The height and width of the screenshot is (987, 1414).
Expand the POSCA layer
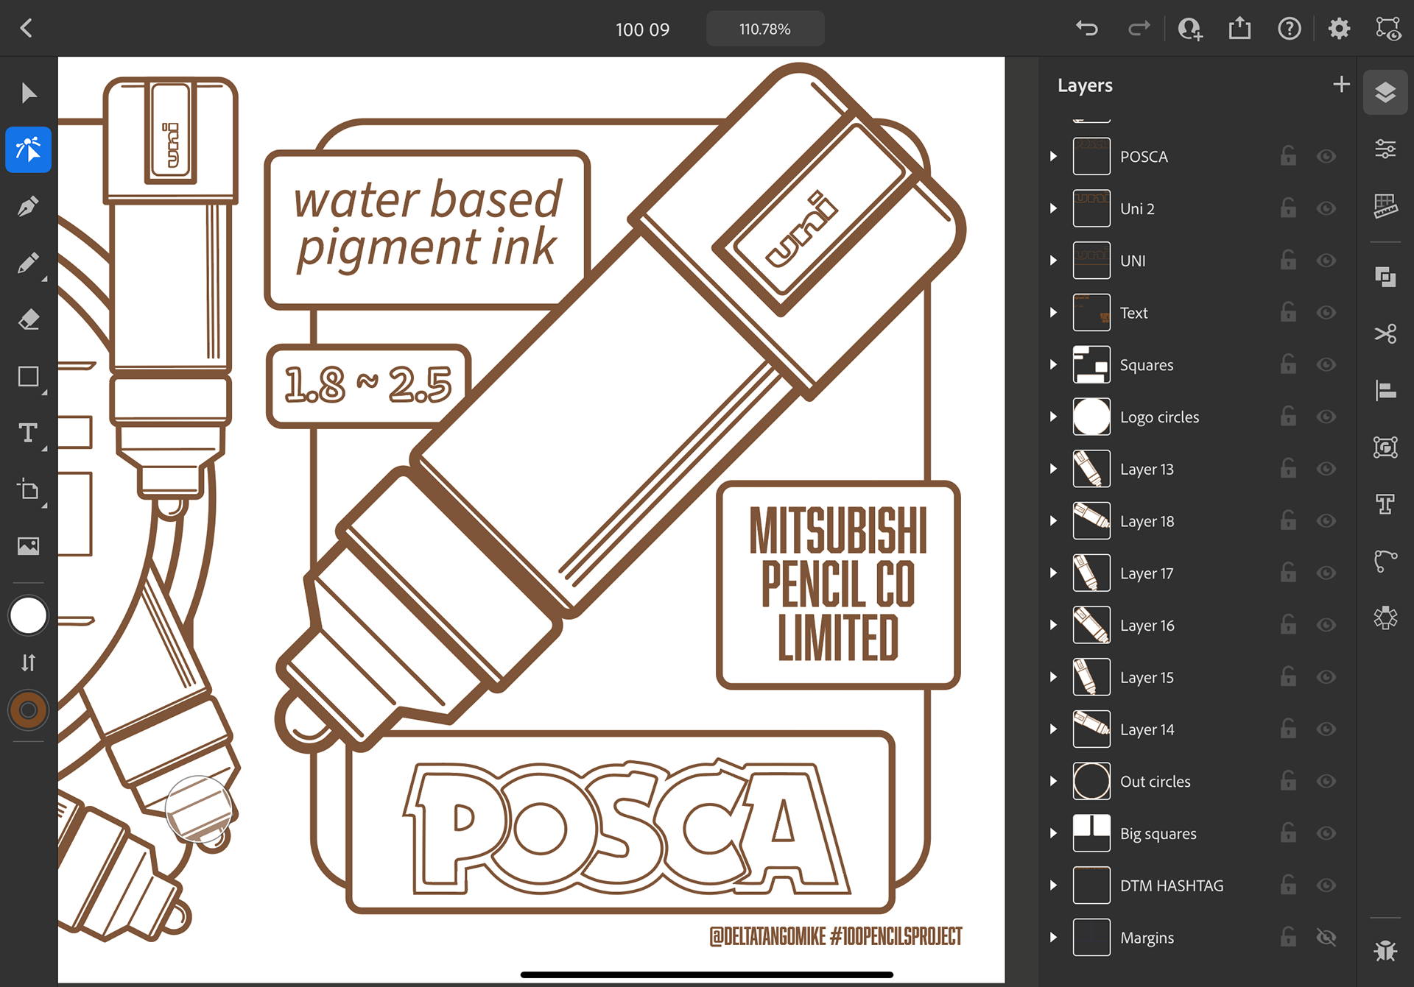pos(1054,156)
